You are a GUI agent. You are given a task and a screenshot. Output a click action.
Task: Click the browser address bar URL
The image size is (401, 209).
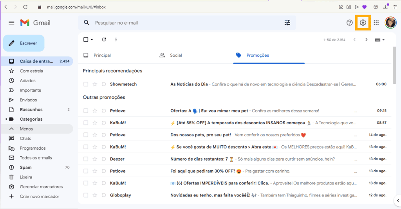[76, 7]
